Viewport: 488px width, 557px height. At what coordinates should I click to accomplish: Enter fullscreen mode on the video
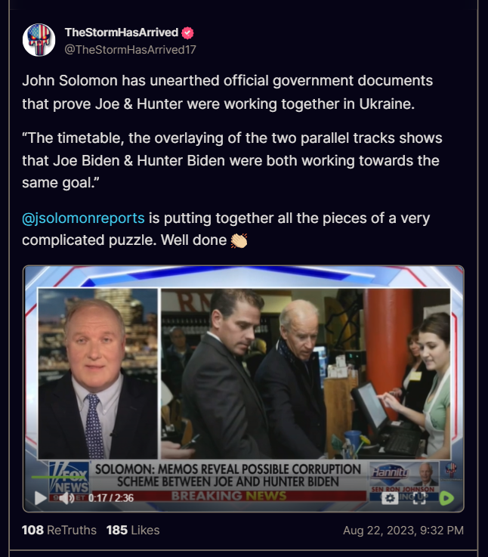point(419,498)
